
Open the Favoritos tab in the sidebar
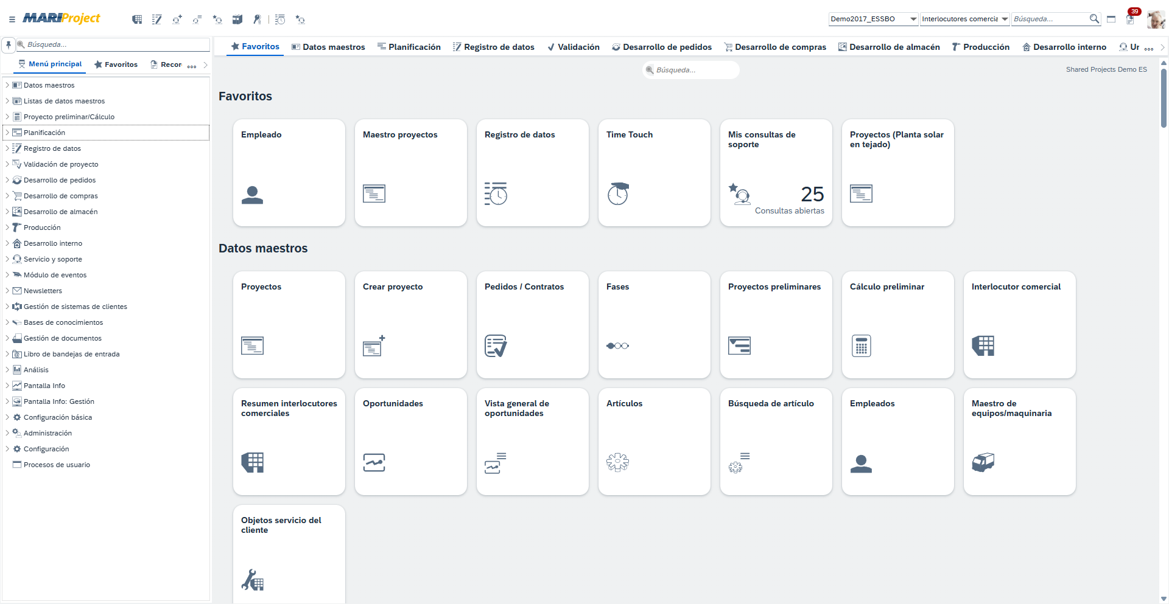tap(116, 64)
